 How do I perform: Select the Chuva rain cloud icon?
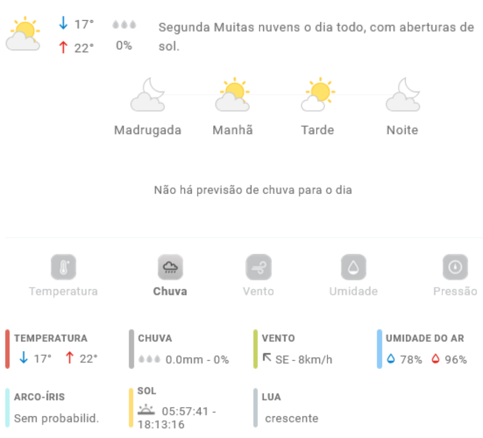(170, 267)
